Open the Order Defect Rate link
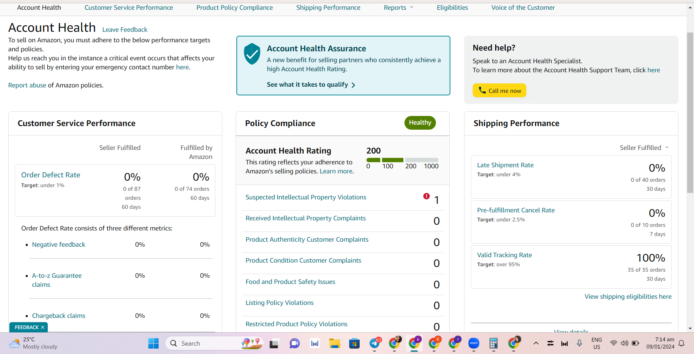Image resolution: width=694 pixels, height=354 pixels. [51, 175]
